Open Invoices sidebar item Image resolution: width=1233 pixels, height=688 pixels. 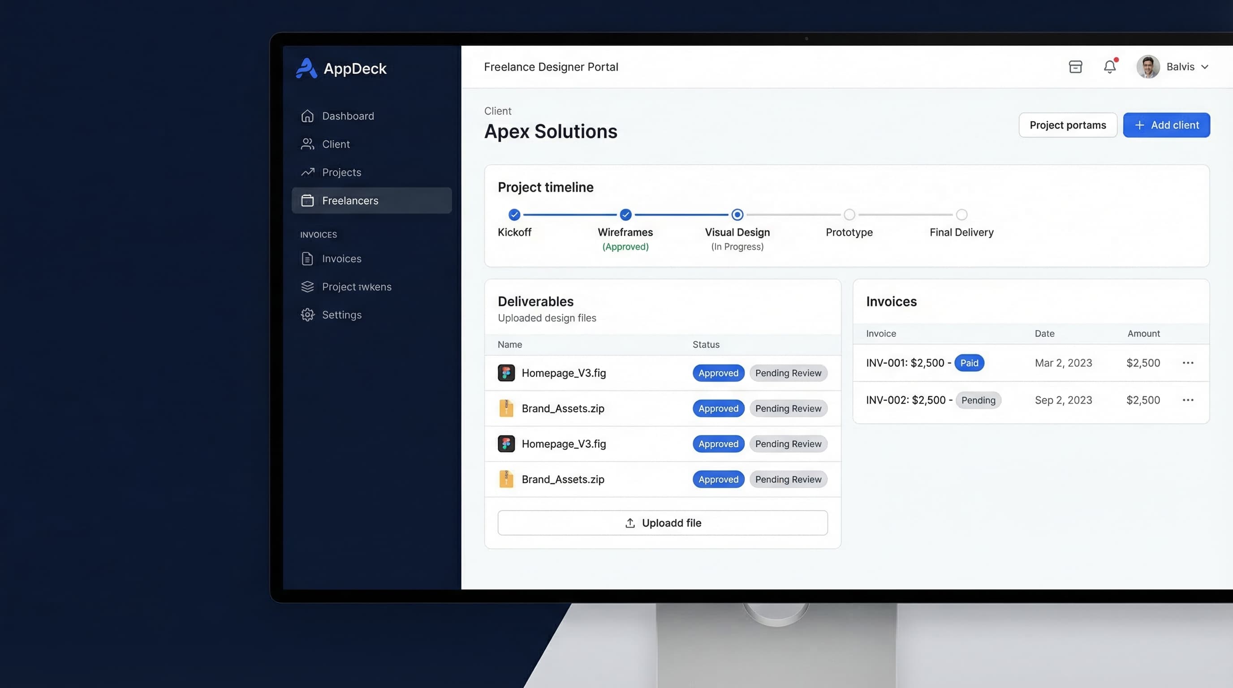pos(371,258)
